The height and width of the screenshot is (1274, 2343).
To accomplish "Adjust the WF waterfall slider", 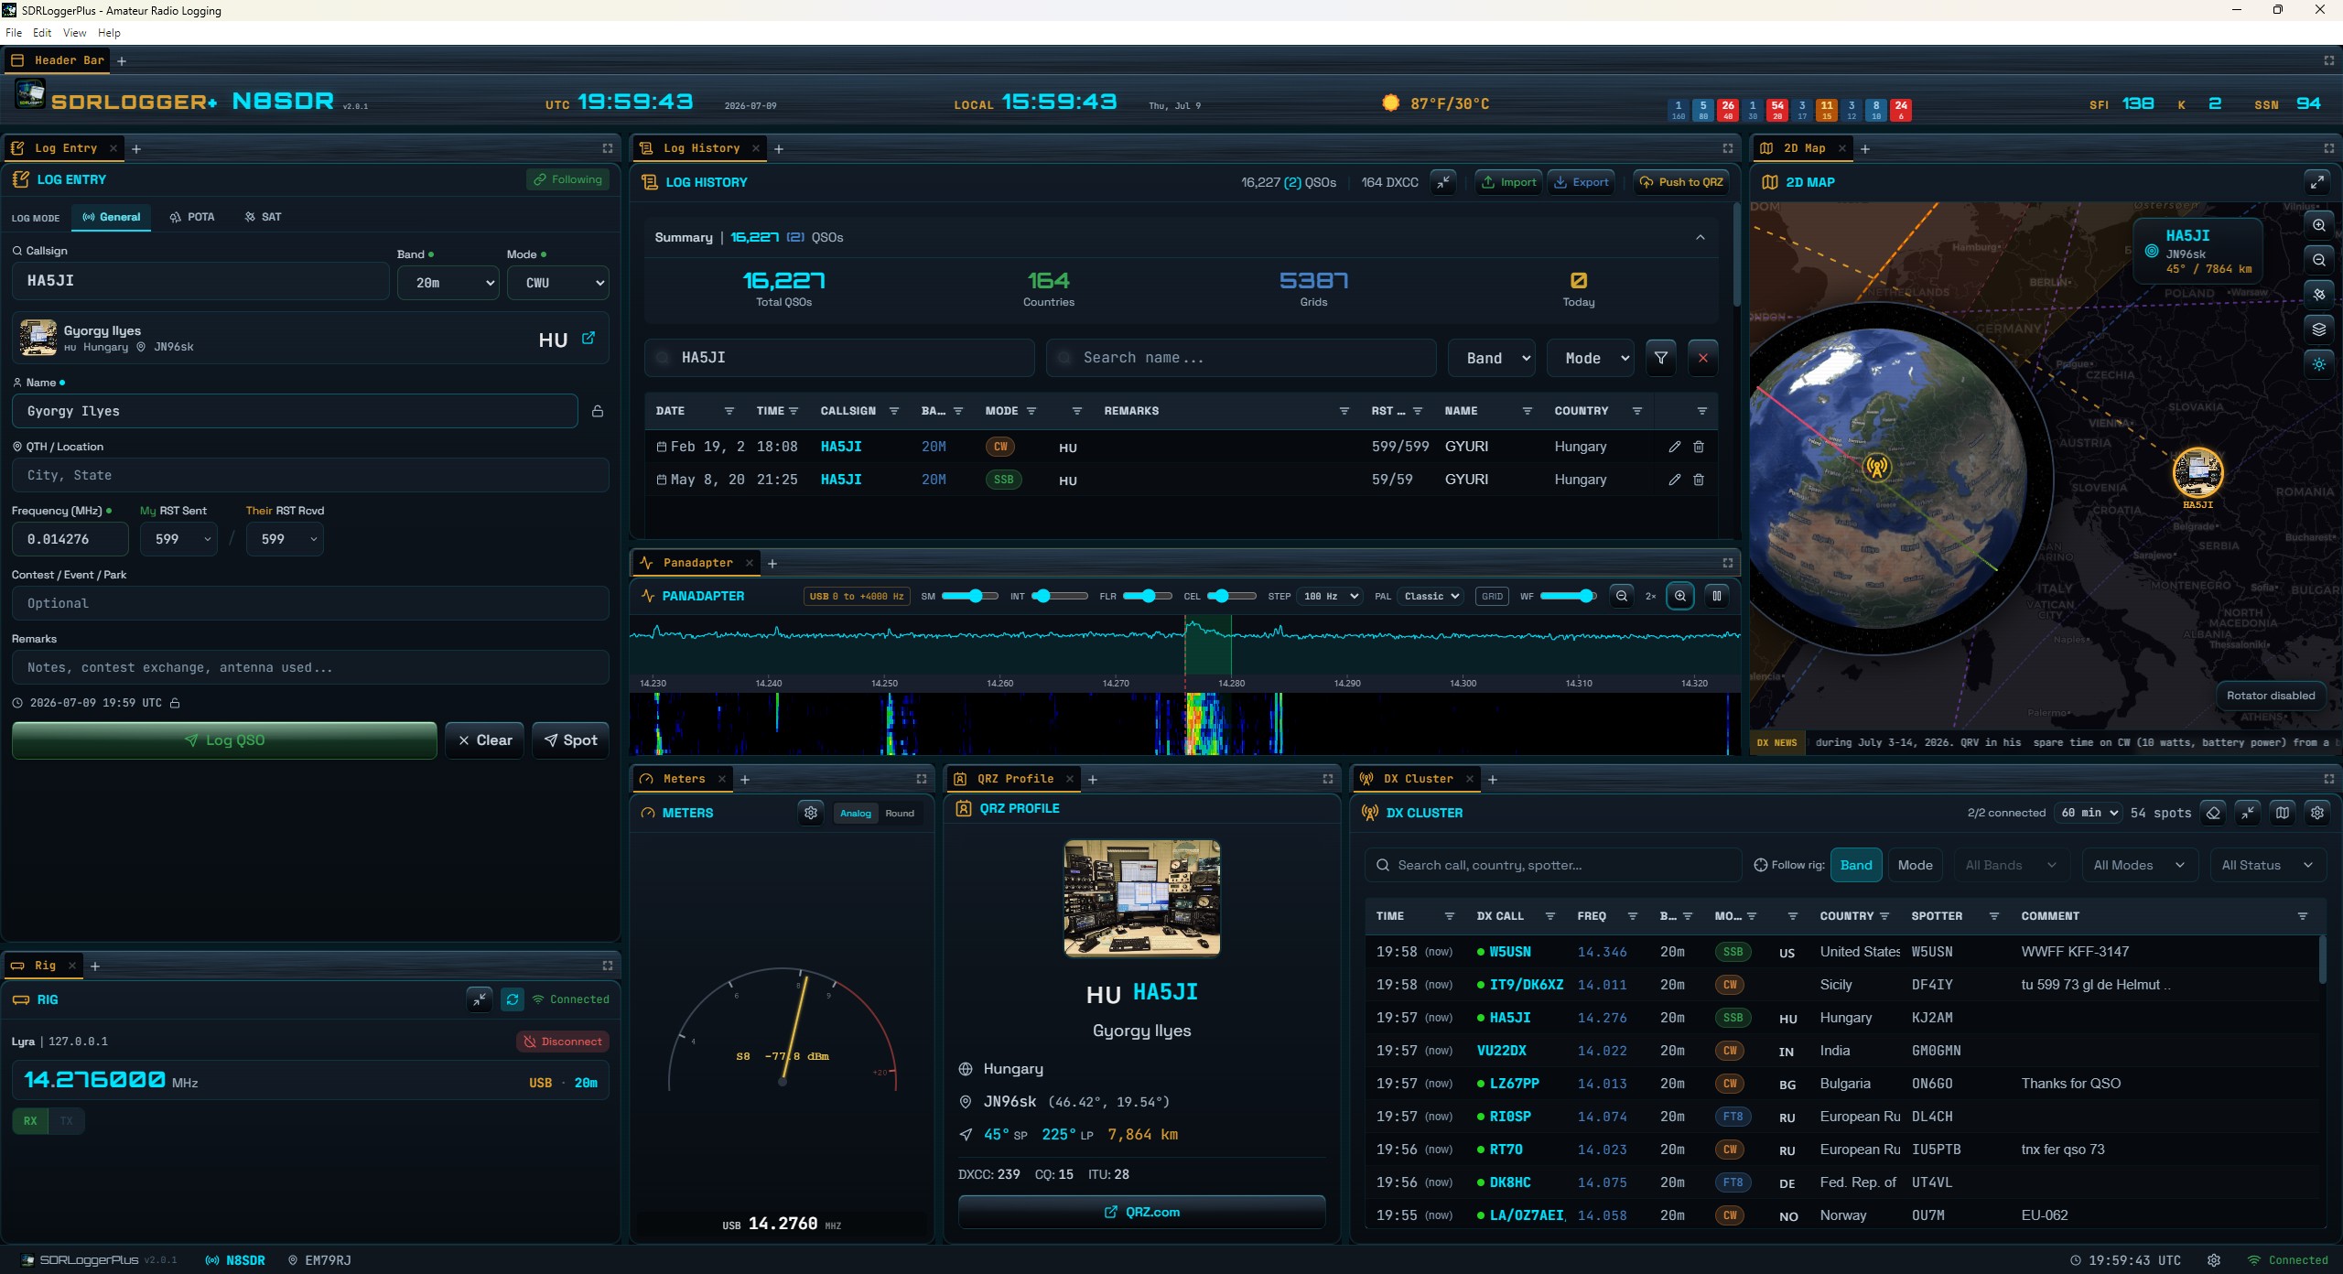I will tap(1569, 596).
